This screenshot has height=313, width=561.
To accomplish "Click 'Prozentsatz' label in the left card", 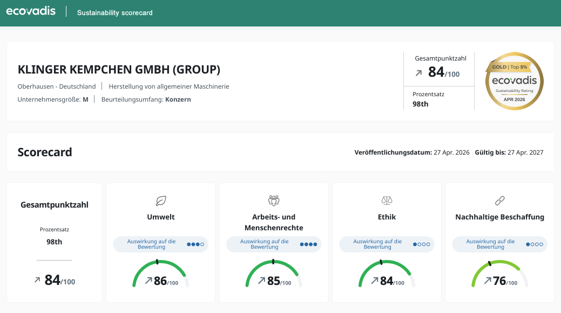I will point(55,230).
